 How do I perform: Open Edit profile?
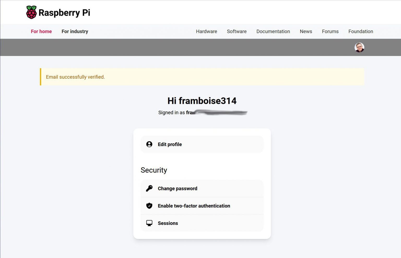pyautogui.click(x=170, y=144)
